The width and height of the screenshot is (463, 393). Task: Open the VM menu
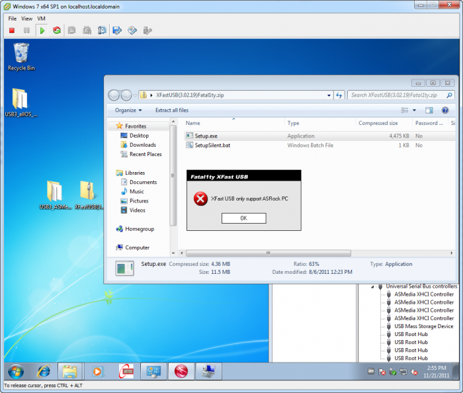(41, 19)
